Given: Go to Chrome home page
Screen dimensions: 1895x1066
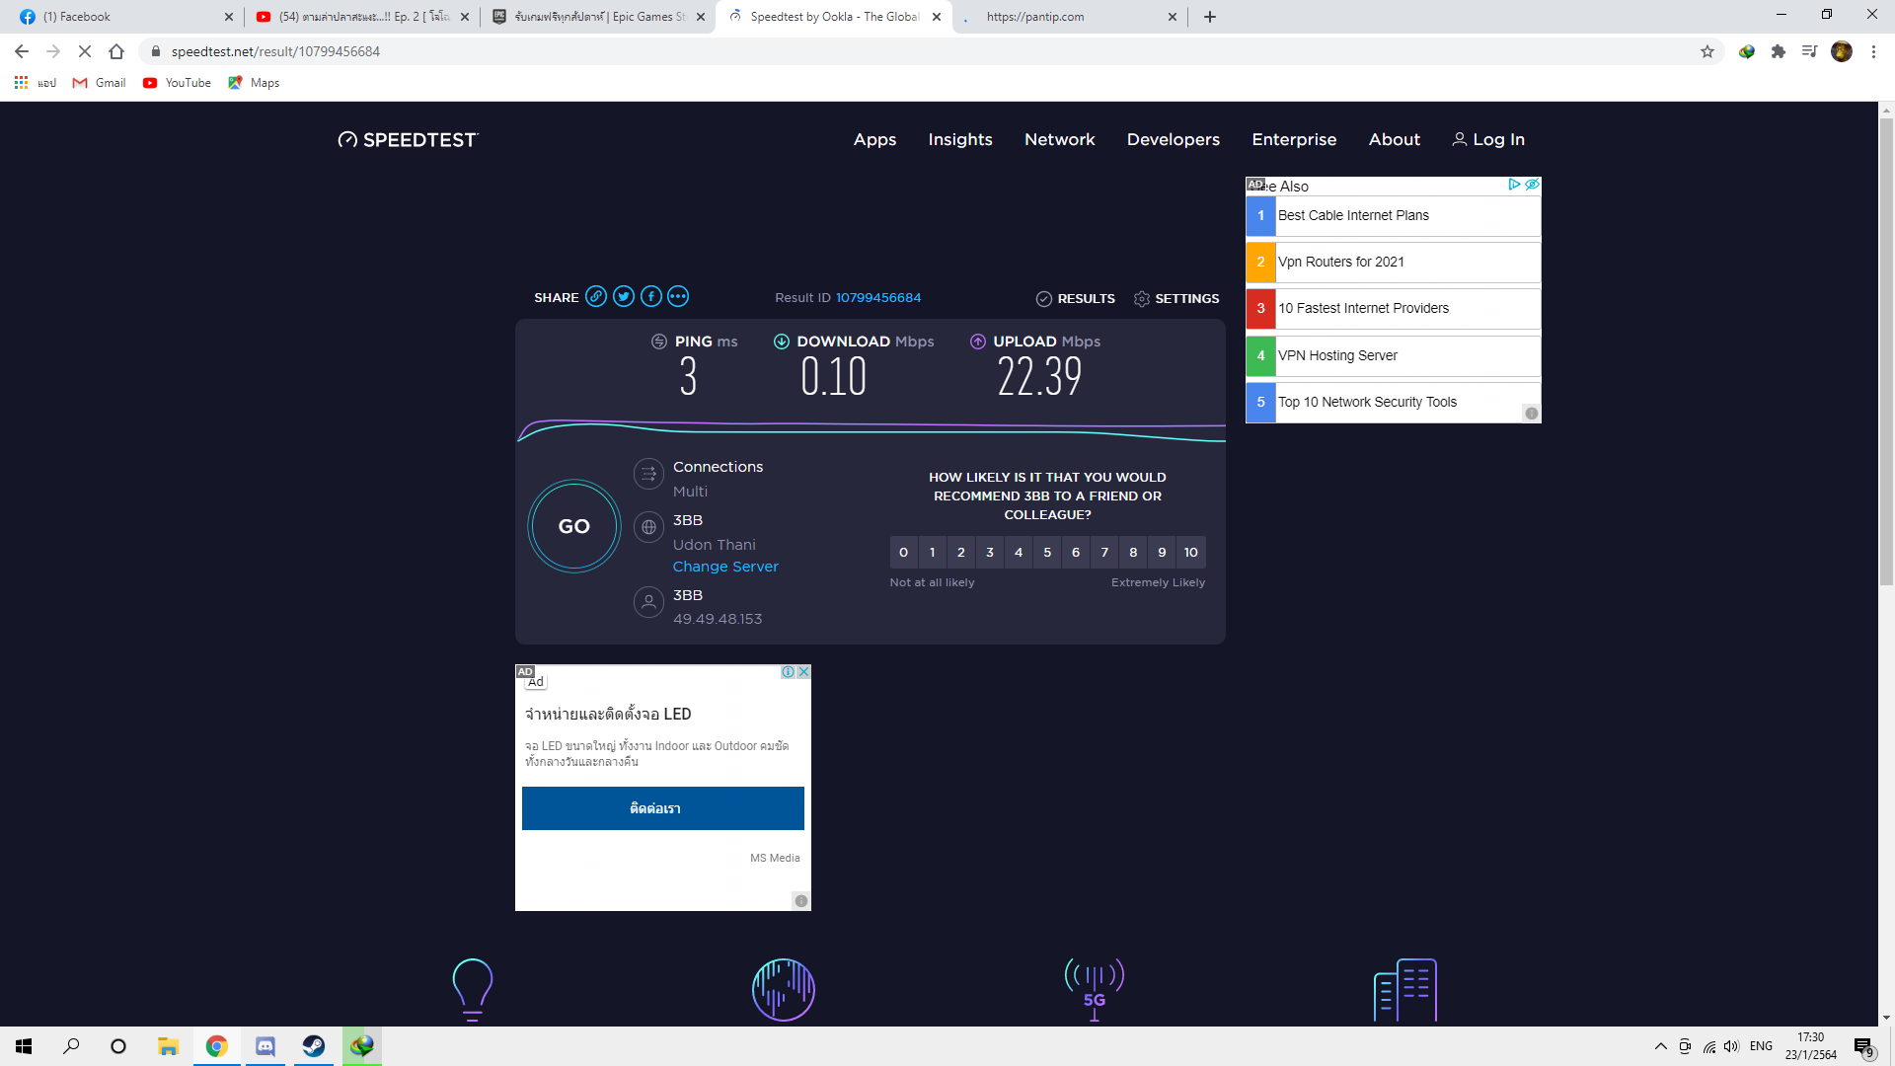Looking at the screenshot, I should point(116,51).
